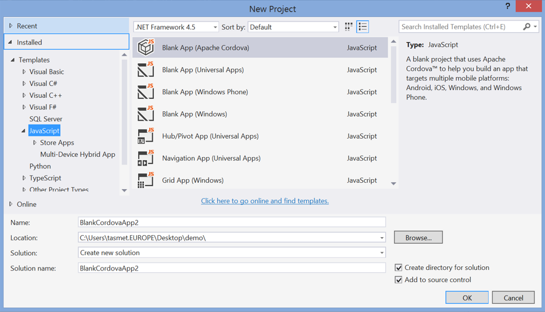Expand the Online section

[11, 204]
